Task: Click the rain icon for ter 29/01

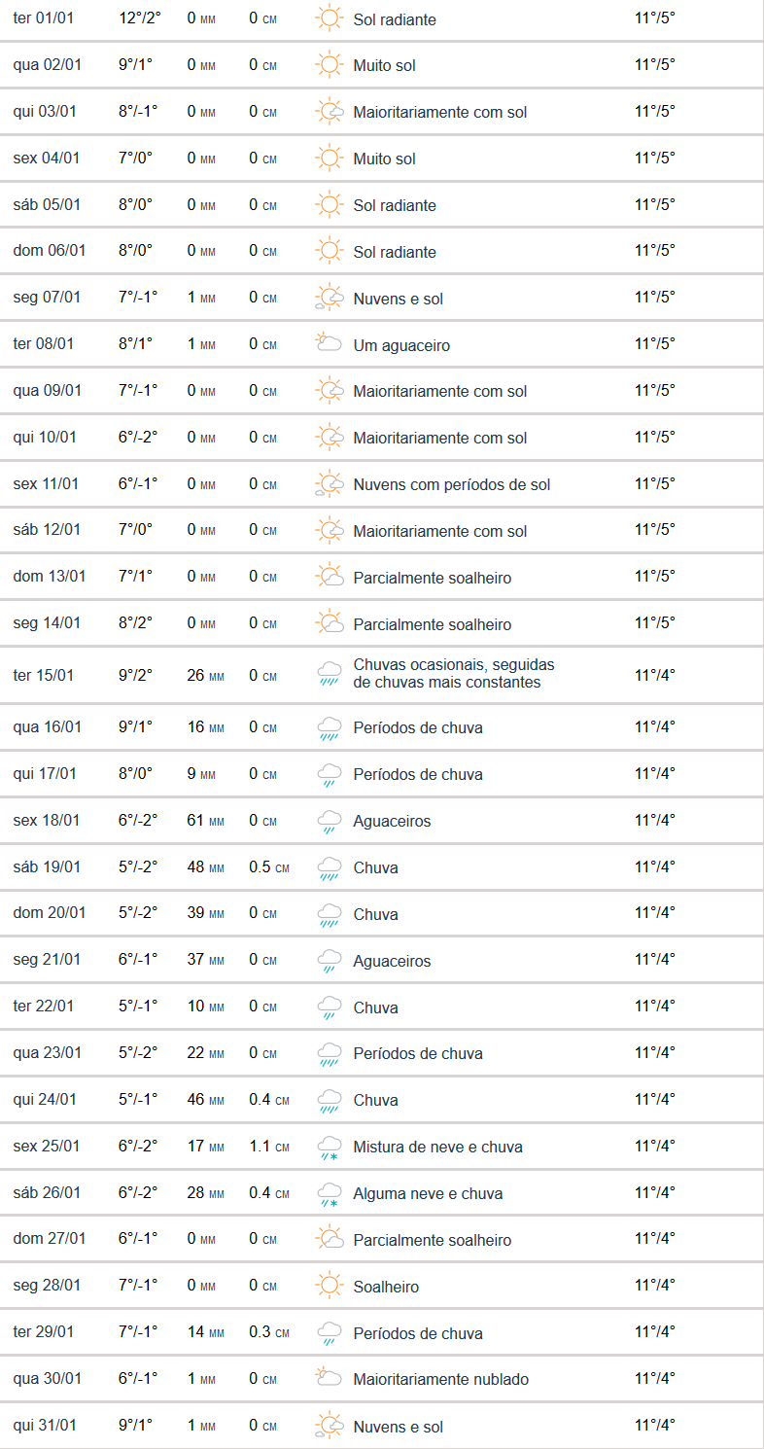Action: tap(330, 1333)
